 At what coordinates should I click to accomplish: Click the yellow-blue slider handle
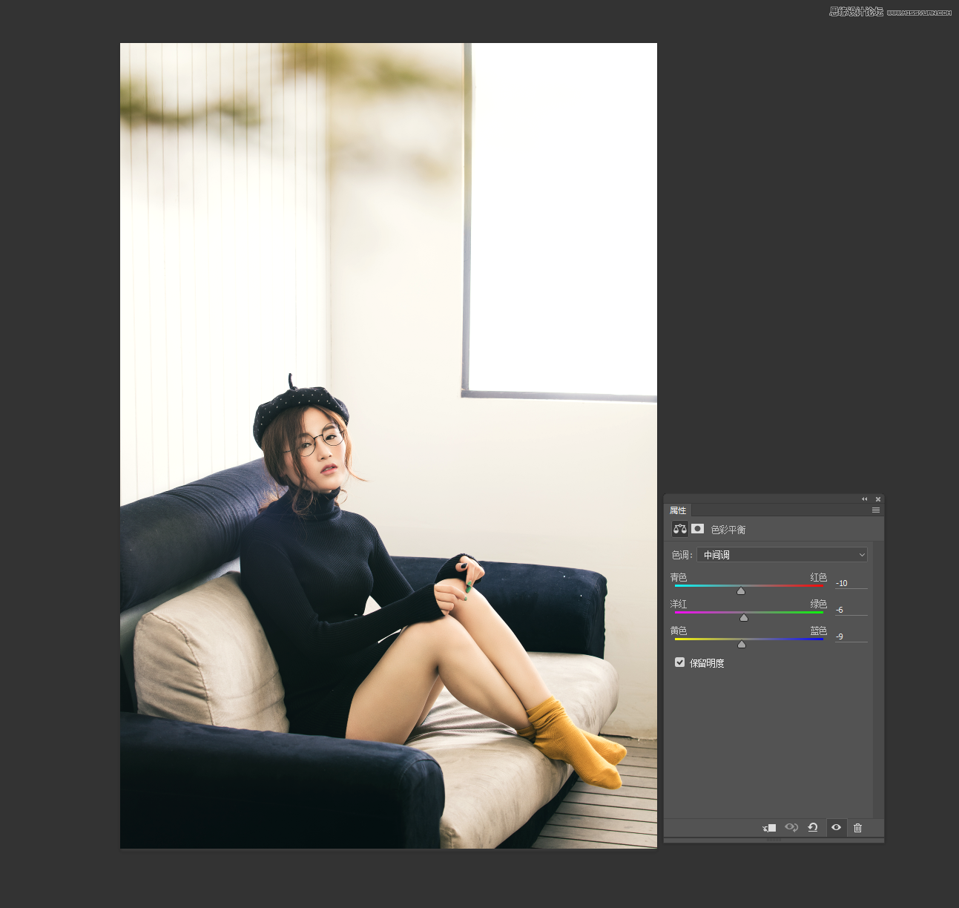[742, 645]
